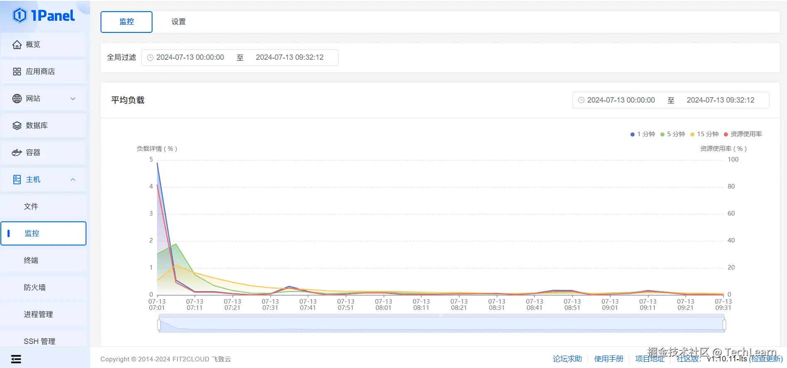The width and height of the screenshot is (787, 368).
Task: Open the 防火墙 menu item
Action: tap(34, 287)
